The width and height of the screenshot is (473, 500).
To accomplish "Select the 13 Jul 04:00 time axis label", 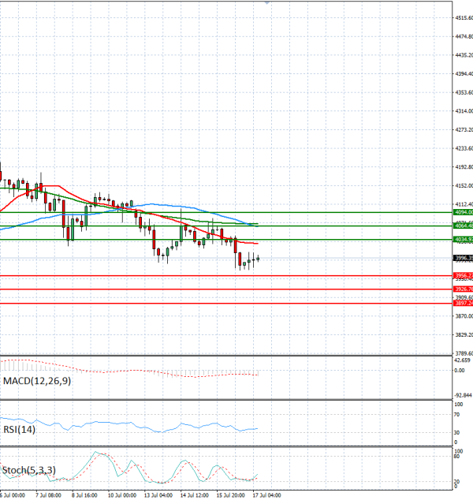I will click(158, 495).
